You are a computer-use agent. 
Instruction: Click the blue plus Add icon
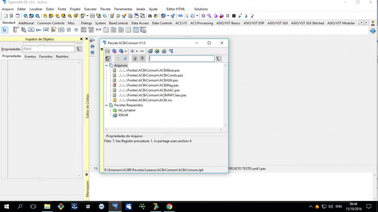[x=132, y=51]
